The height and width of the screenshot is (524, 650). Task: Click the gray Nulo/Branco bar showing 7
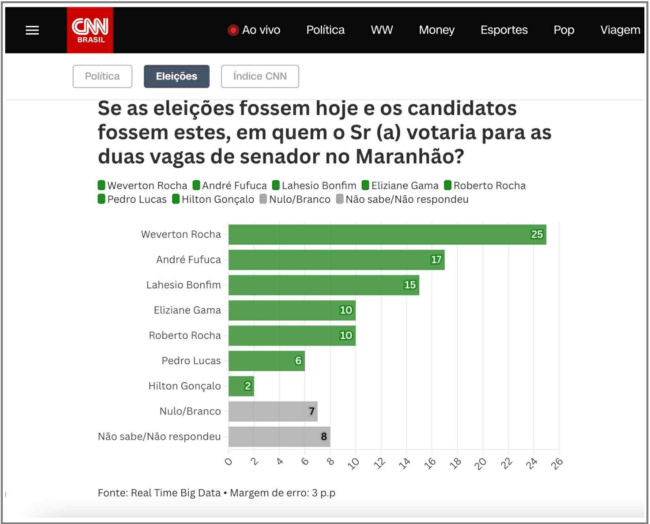pyautogui.click(x=273, y=411)
